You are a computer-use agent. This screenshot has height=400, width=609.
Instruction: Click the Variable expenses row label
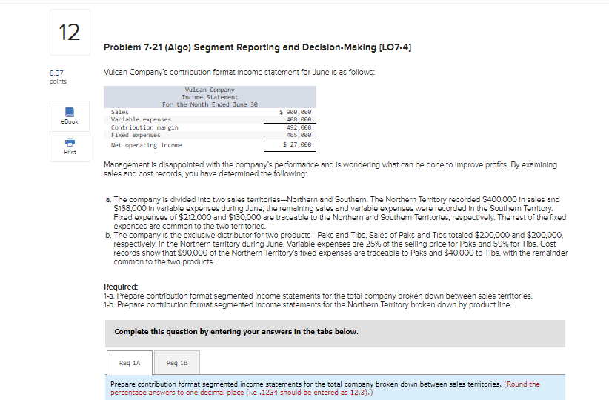141,119
